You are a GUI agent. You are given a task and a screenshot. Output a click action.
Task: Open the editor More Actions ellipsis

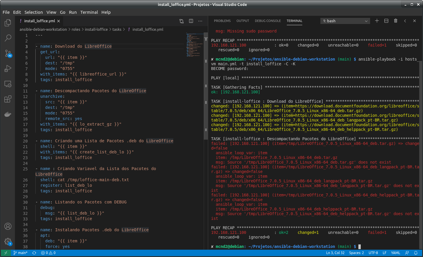[x=200, y=21]
